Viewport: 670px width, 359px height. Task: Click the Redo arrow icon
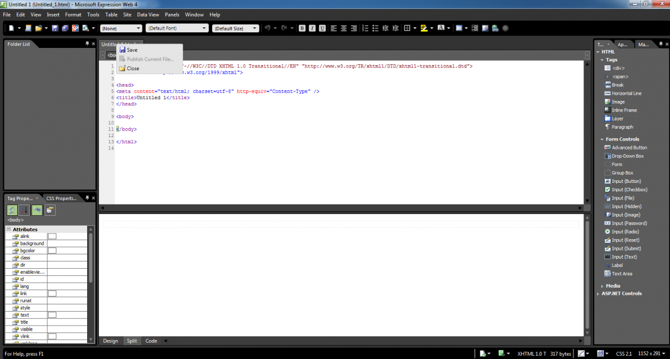click(284, 28)
